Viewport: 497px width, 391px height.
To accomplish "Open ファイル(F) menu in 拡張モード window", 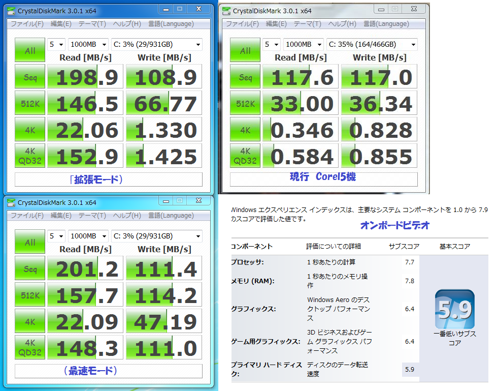I will (27, 24).
